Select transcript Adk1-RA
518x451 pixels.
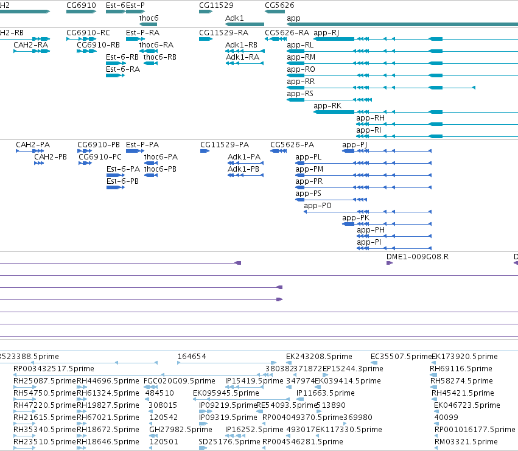point(242,57)
